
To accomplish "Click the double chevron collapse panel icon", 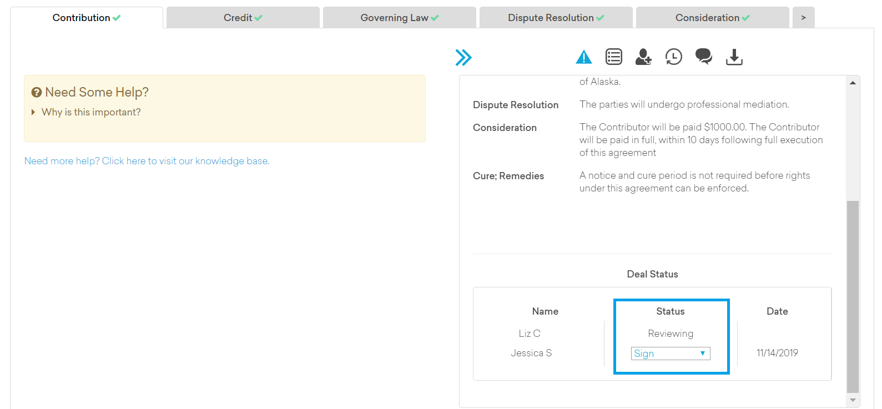I will (463, 57).
